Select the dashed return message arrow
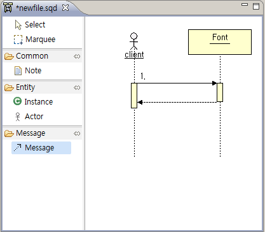The width and height of the screenshot is (265, 232). 177,102
